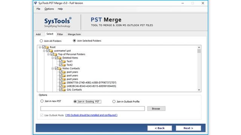Viewport: 241px width, 135px height.
Task: Switch to the Filter tab
Action: (x=60, y=34)
